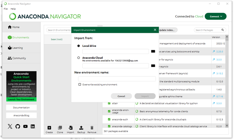Click the anaconda-catalogs description circle icon
234x140 pixels.
coord(137,126)
